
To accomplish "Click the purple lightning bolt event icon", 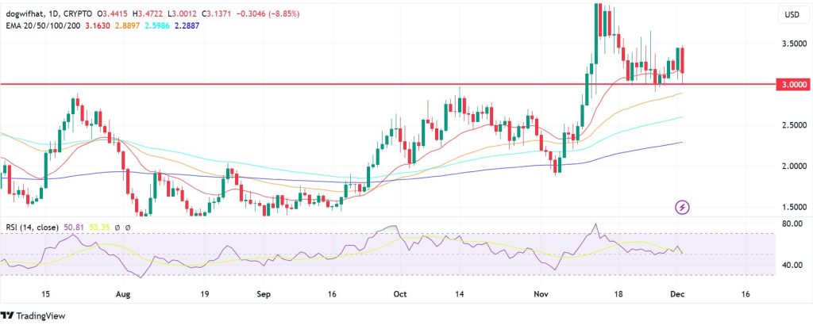I will pos(683,208).
